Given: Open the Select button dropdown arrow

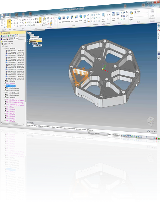Looking at the screenshot, I should pyautogui.click(x=9, y=27).
